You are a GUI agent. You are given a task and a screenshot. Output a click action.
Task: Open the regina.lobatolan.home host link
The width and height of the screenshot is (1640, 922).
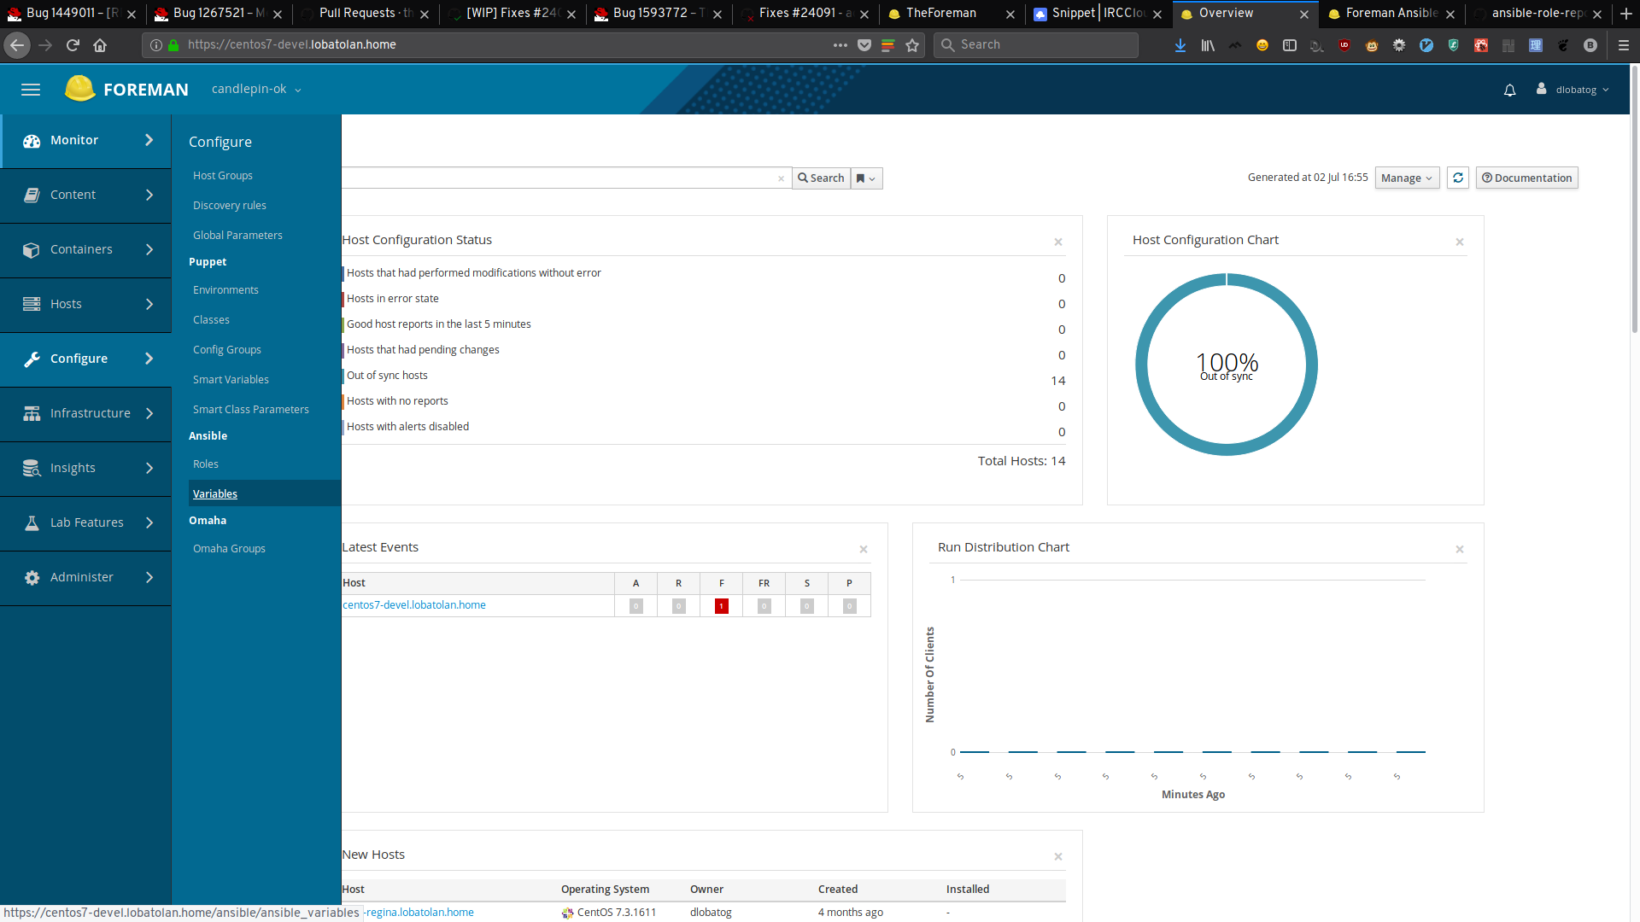[x=419, y=913]
